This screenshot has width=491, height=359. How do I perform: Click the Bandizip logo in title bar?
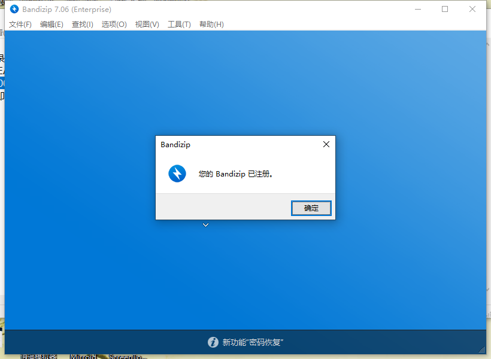(x=14, y=10)
